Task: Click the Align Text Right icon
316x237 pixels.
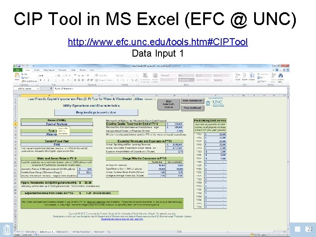Action: click(x=83, y=80)
